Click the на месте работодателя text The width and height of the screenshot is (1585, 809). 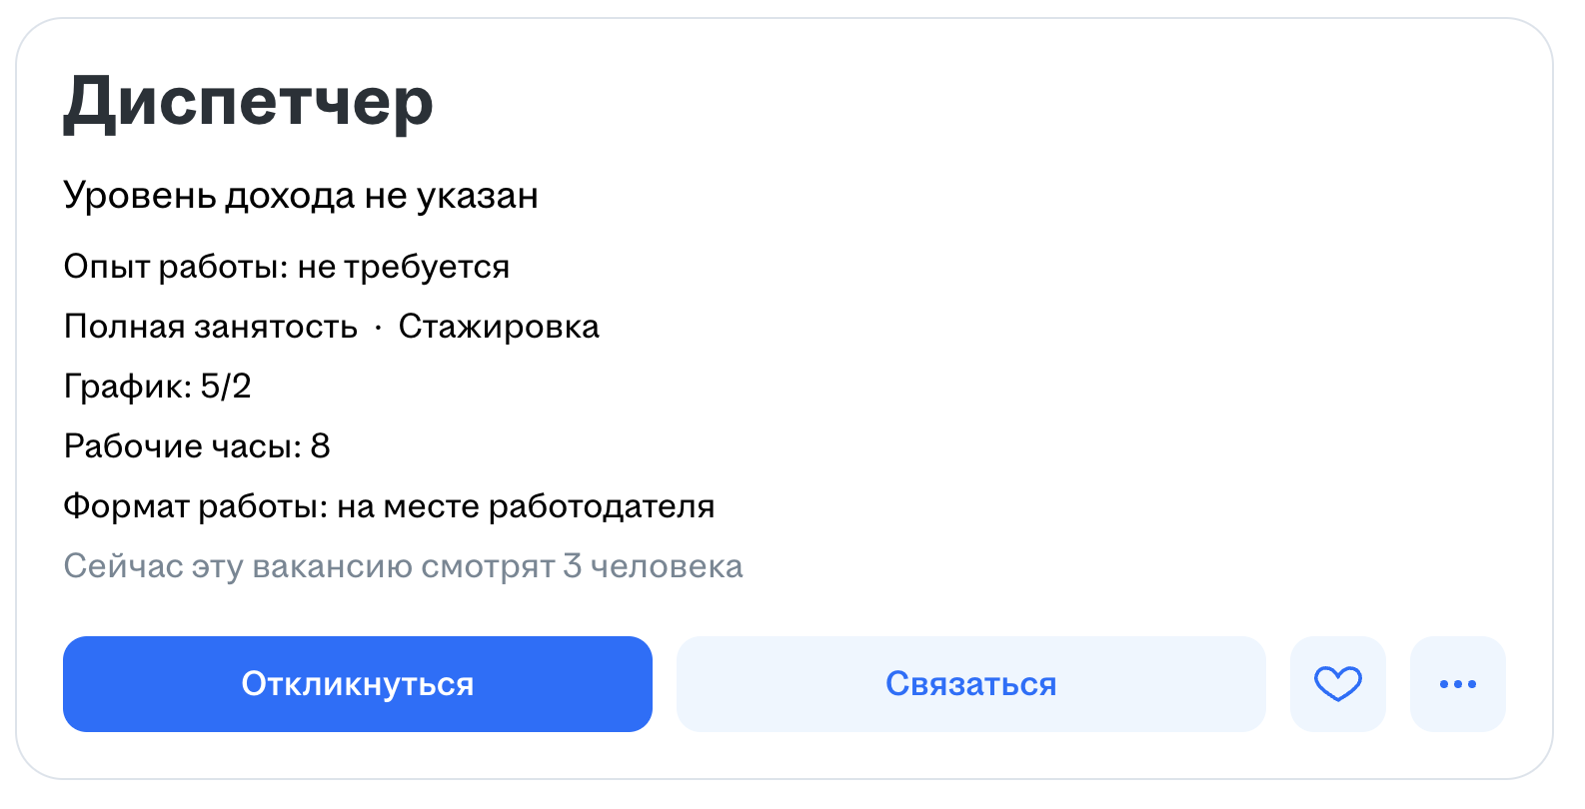click(x=526, y=506)
